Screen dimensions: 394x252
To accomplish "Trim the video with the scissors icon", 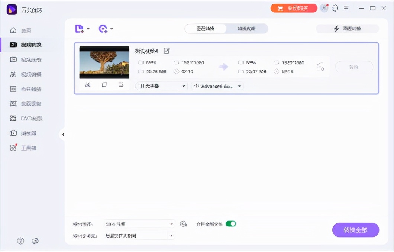I will point(88,85).
